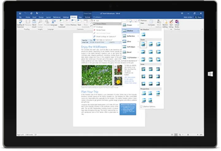Select the No Shadow preset thumbnail

pyautogui.click(x=143, y=34)
